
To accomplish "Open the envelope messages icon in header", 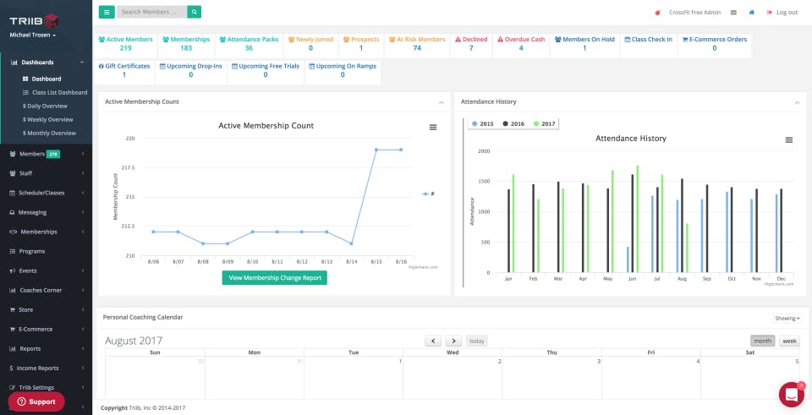I will tap(733, 13).
